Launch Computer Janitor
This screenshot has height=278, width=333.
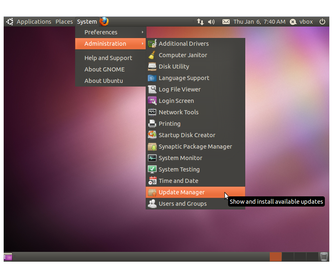point(195,55)
